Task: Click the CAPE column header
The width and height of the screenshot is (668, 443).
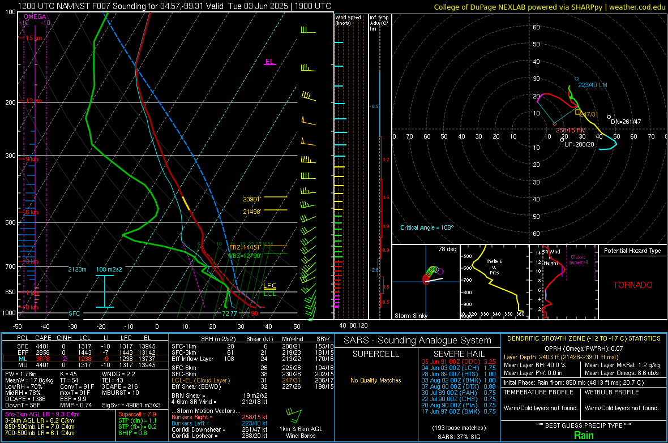Action: pyautogui.click(x=43, y=338)
